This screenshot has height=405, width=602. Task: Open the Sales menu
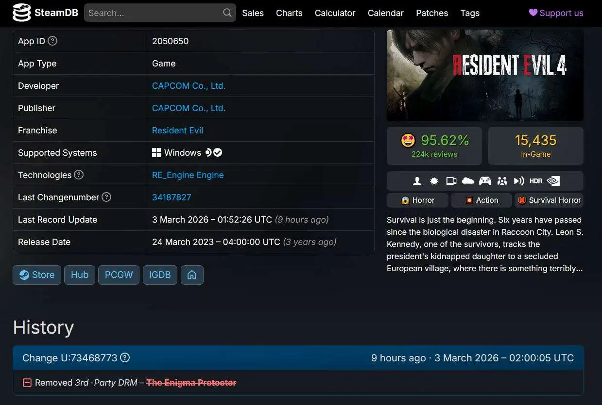point(253,13)
